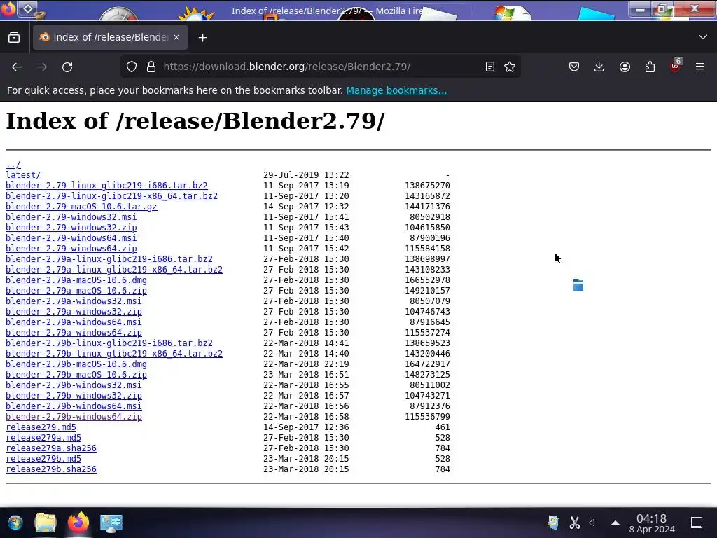717x538 pixels.
Task: Click the size value 115536799
Action: [x=427, y=418]
